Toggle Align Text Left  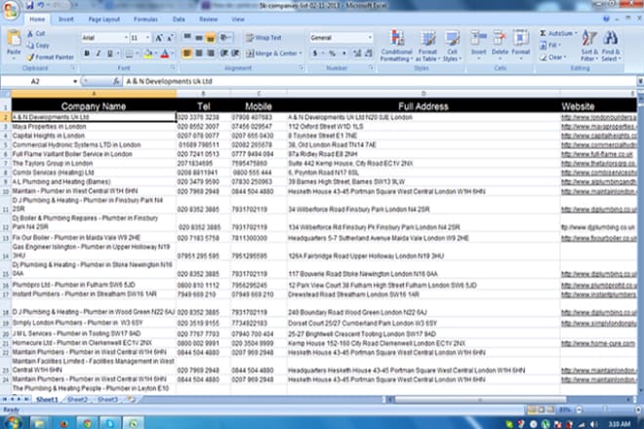(187, 54)
